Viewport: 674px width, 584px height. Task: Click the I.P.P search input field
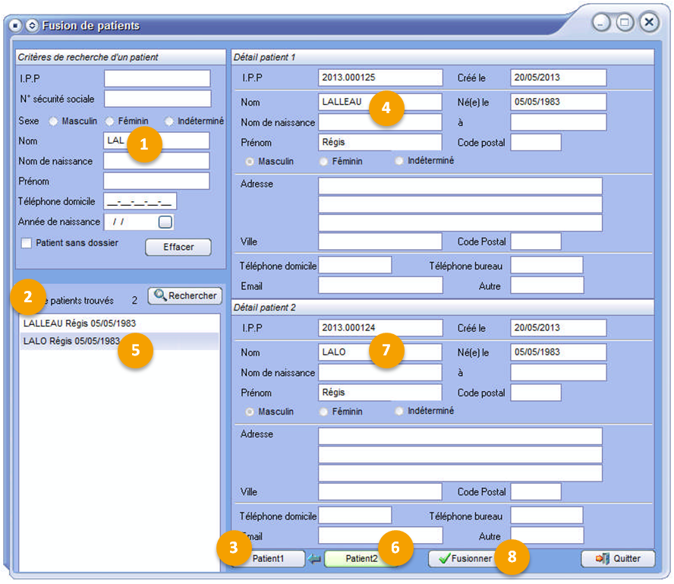click(157, 78)
